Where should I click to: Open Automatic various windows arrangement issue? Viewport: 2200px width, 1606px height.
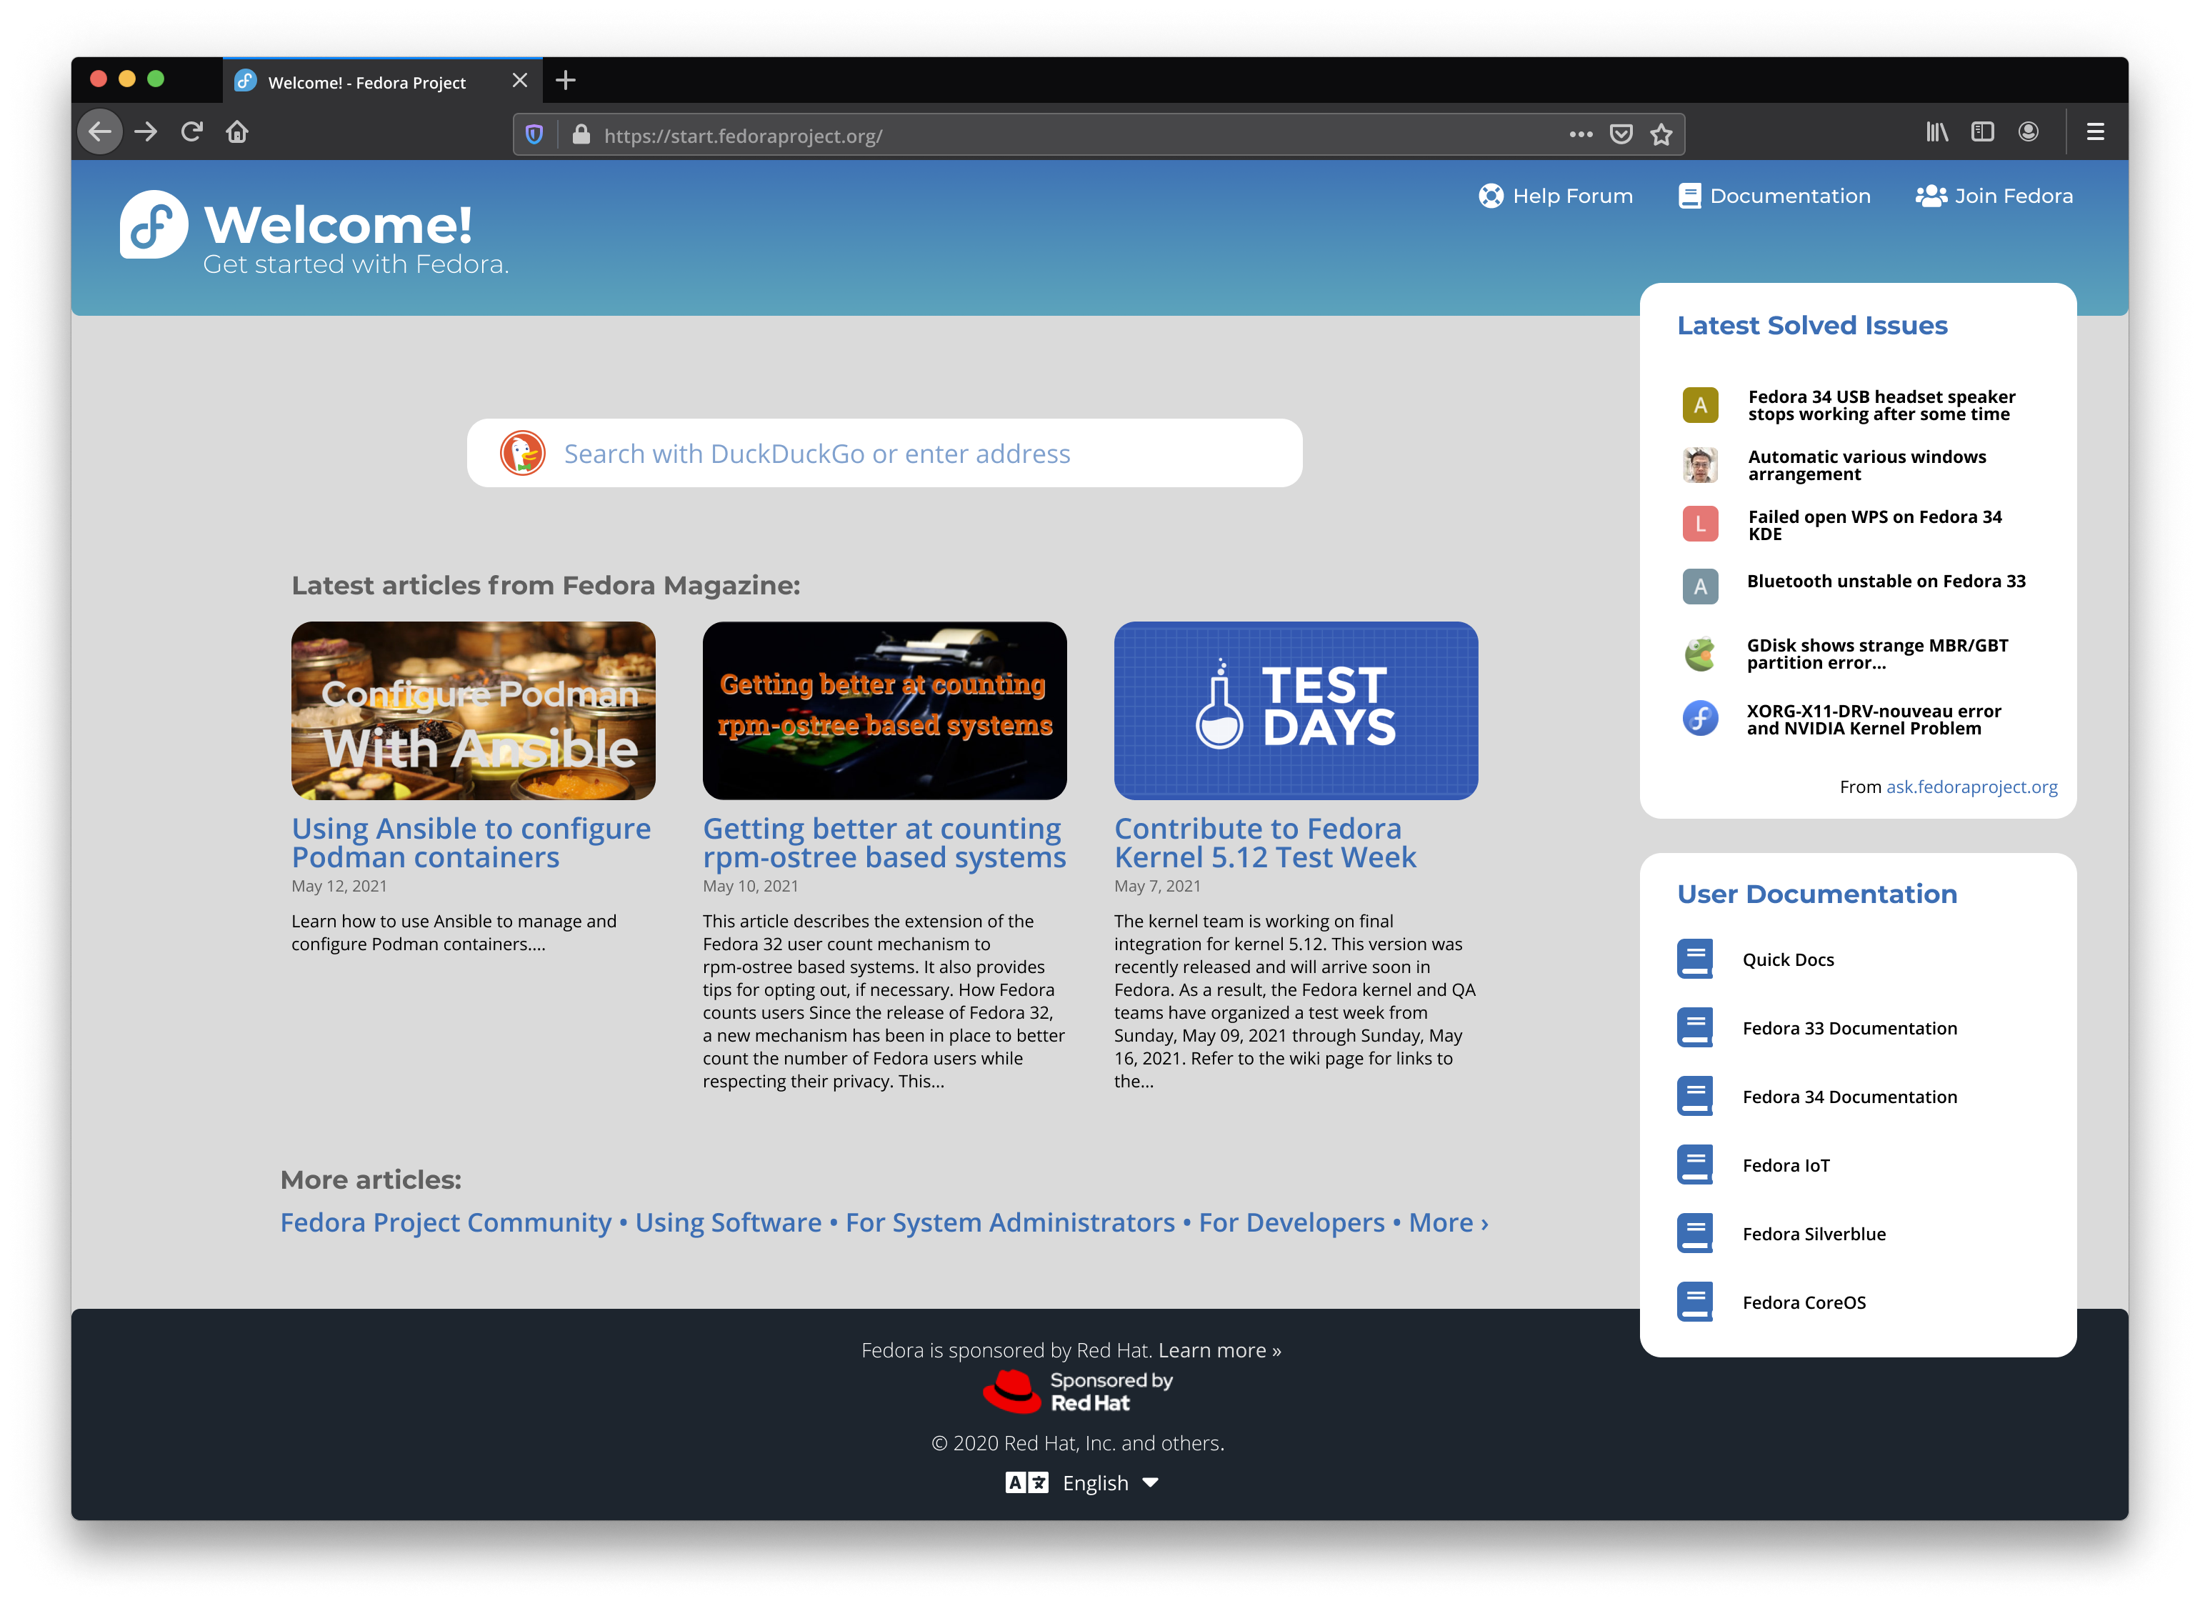(1866, 466)
